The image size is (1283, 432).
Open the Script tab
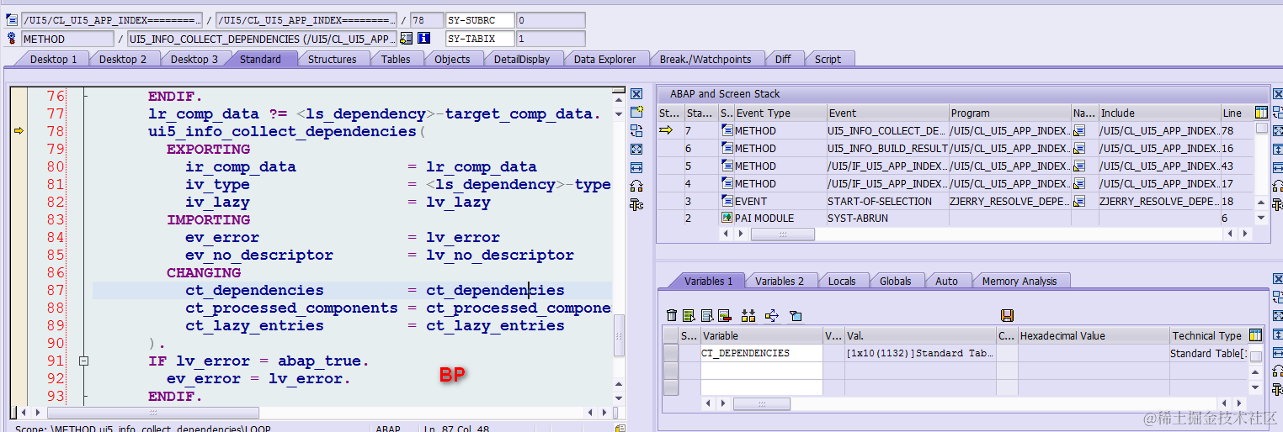tap(828, 59)
